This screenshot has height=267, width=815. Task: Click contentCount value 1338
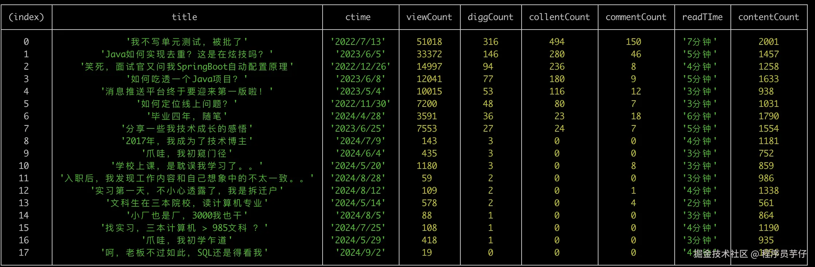769,191
